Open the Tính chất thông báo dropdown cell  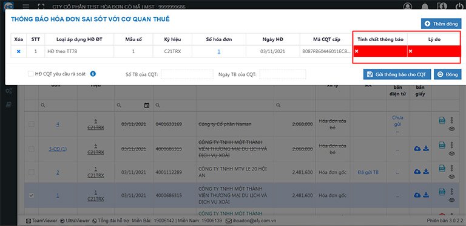pos(380,51)
